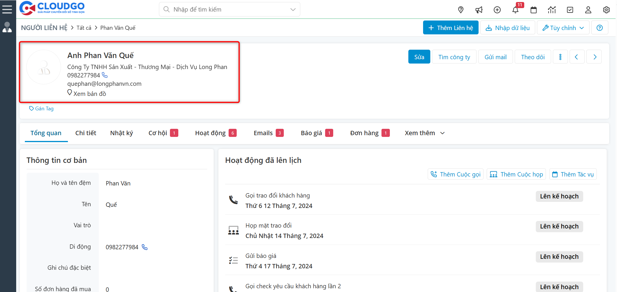Open the search category dropdown arrow

[293, 9]
